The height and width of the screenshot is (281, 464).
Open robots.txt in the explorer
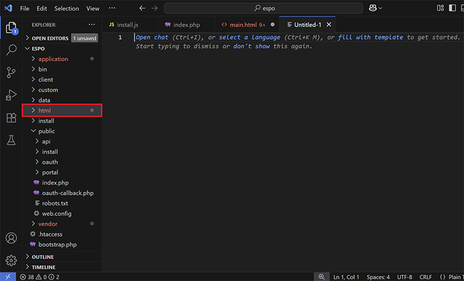55,203
